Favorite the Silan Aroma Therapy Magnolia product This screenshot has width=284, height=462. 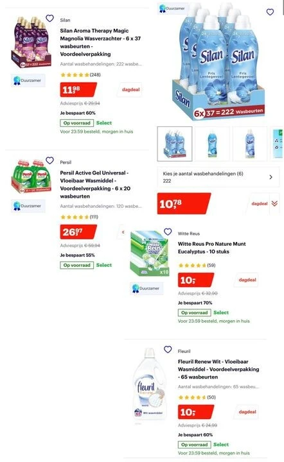tap(49, 18)
